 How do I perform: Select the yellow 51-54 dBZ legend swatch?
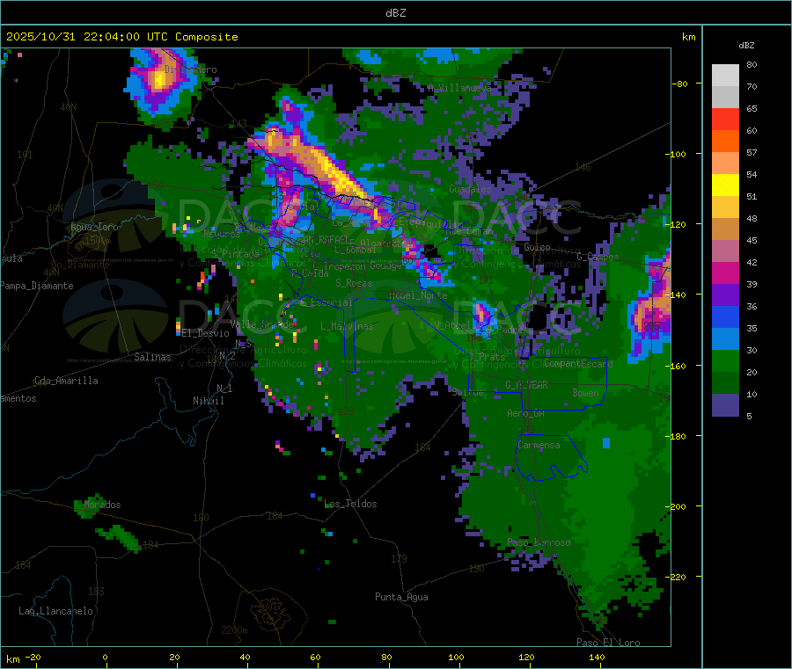[725, 185]
